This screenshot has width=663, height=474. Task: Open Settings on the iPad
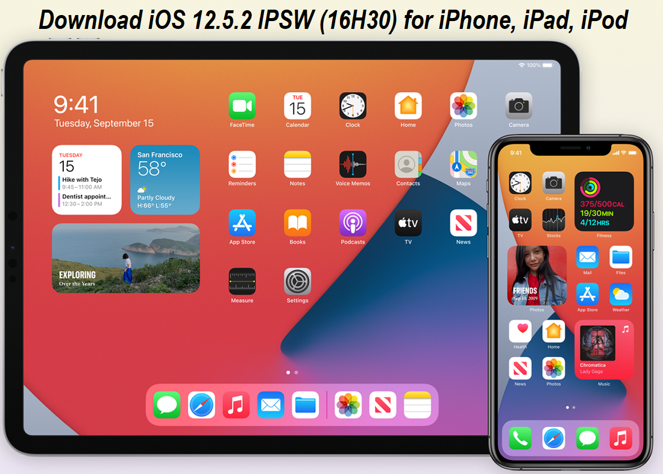click(x=297, y=281)
